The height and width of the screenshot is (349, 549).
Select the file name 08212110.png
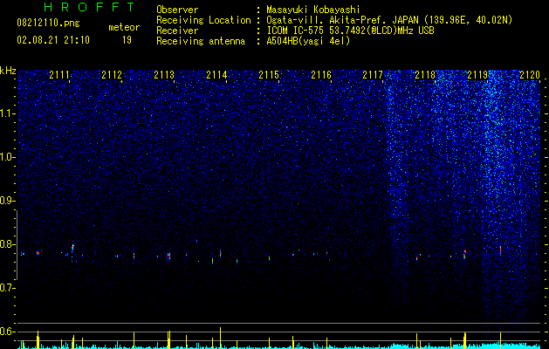48,24
